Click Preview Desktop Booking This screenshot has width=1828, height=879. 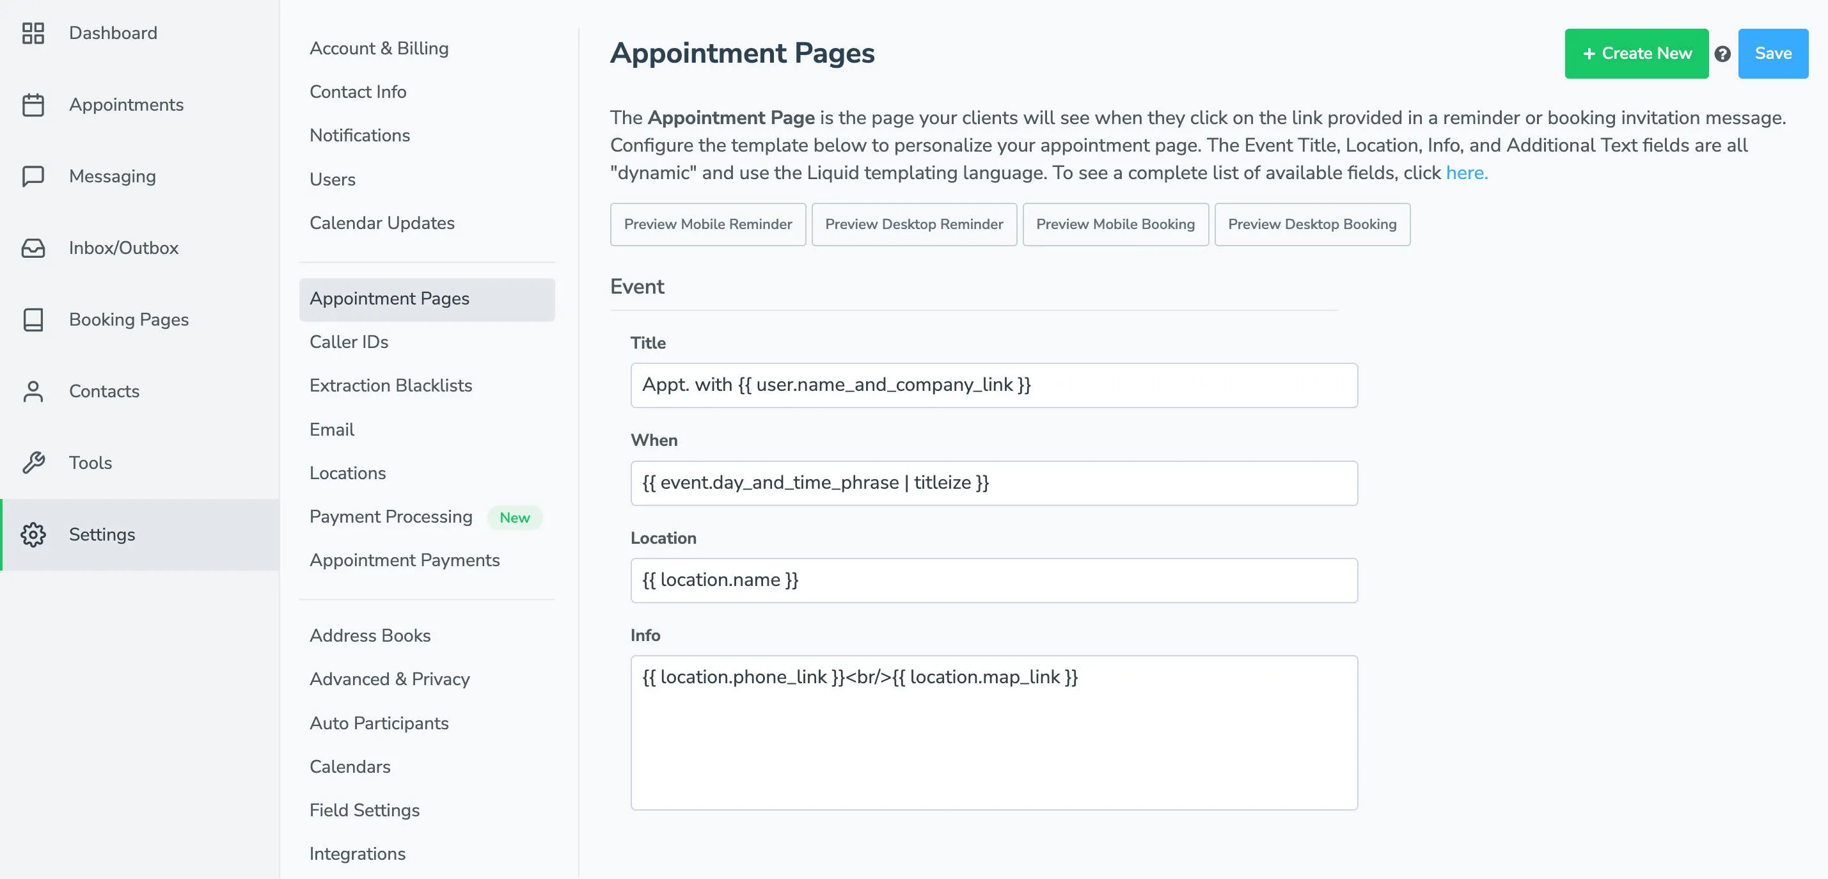pyautogui.click(x=1312, y=225)
